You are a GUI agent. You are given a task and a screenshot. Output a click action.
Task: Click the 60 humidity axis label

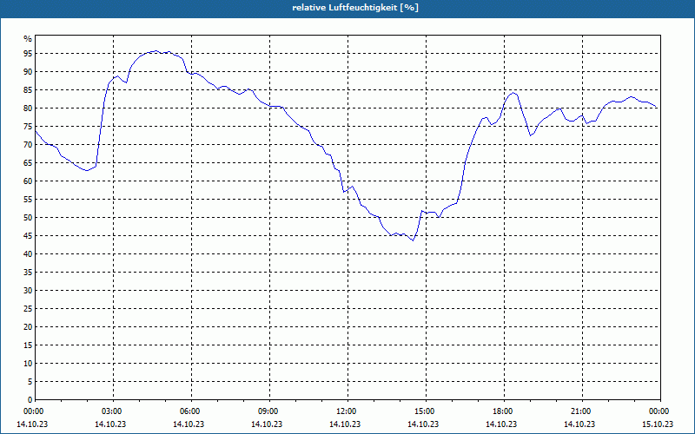[x=28, y=181]
